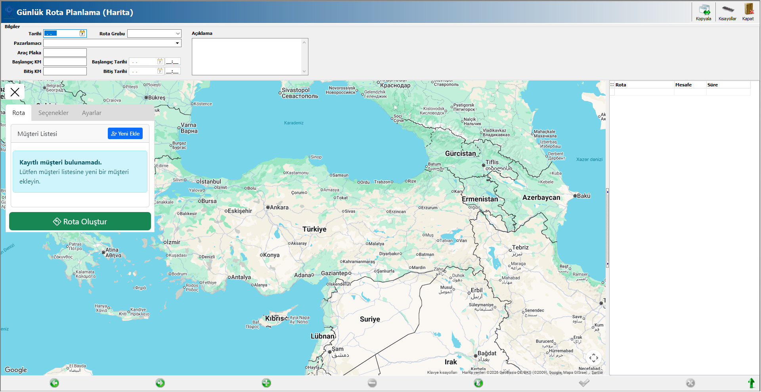Click the Başlangıç KM input field

[x=65, y=62]
